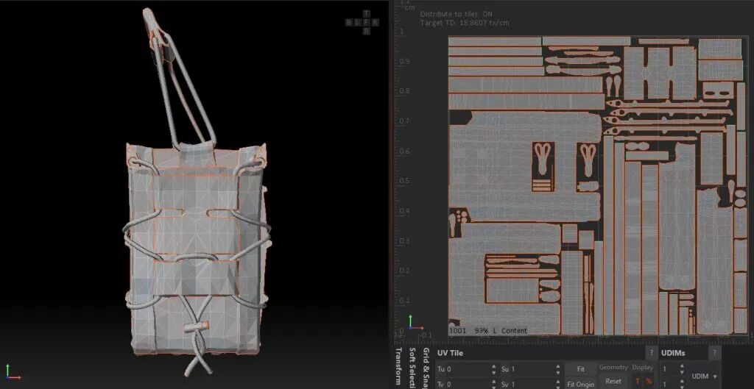Open UDIMs panel help question mark
754x389 pixels.
coord(714,353)
